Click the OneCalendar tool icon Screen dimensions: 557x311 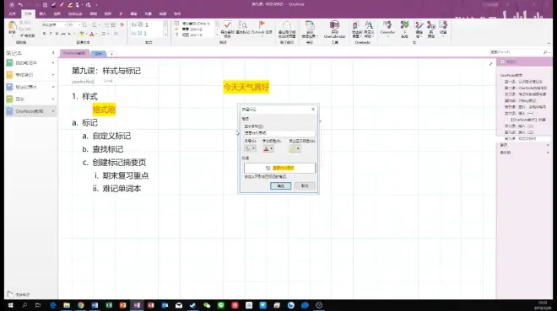(334, 25)
